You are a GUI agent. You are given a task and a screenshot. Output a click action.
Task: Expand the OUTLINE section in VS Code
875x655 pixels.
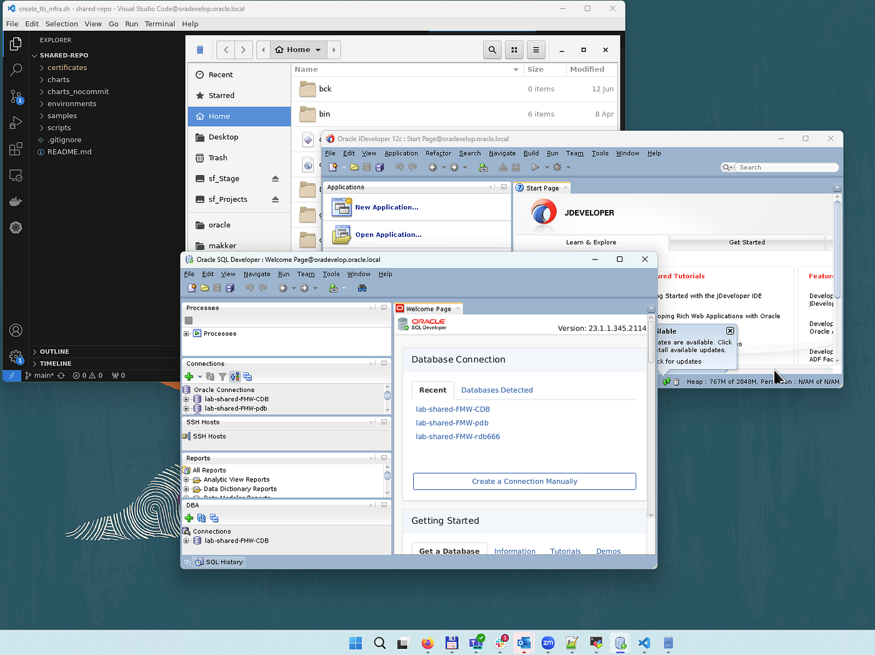tap(54, 352)
